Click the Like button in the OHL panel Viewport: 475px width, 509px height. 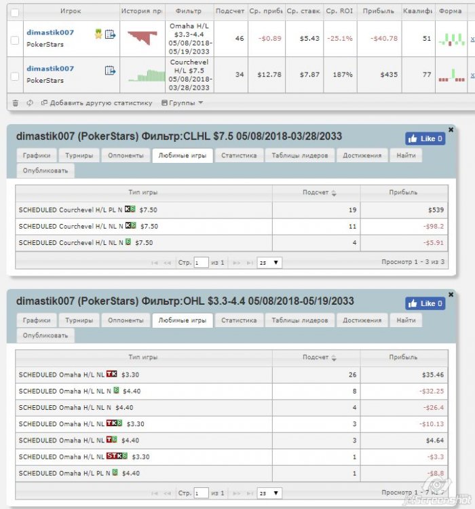click(x=425, y=303)
